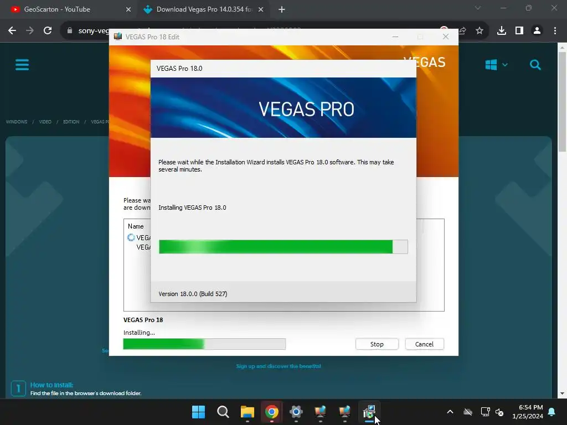Close the VEGAS Pro 18 Edit window
This screenshot has width=567, height=425.
(x=446, y=37)
